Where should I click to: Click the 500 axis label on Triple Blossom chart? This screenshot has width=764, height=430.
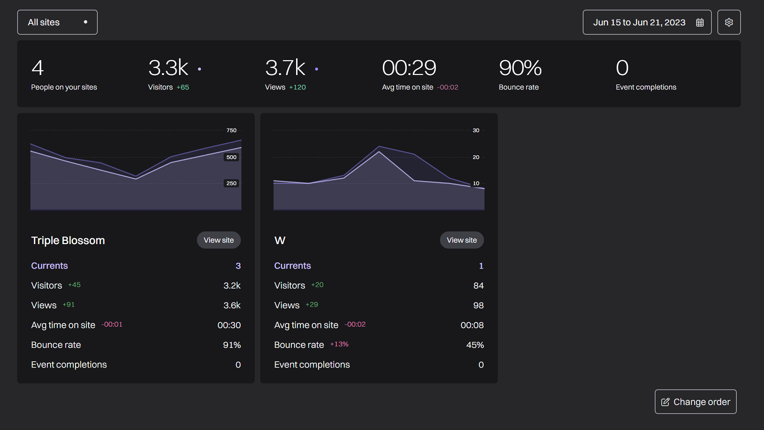pos(232,157)
